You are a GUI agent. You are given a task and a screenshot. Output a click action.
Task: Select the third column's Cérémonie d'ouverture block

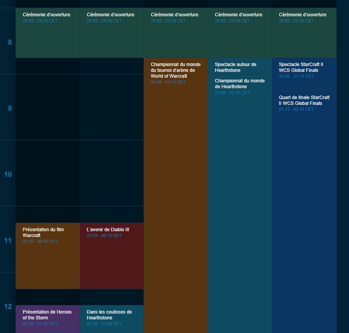(x=176, y=33)
